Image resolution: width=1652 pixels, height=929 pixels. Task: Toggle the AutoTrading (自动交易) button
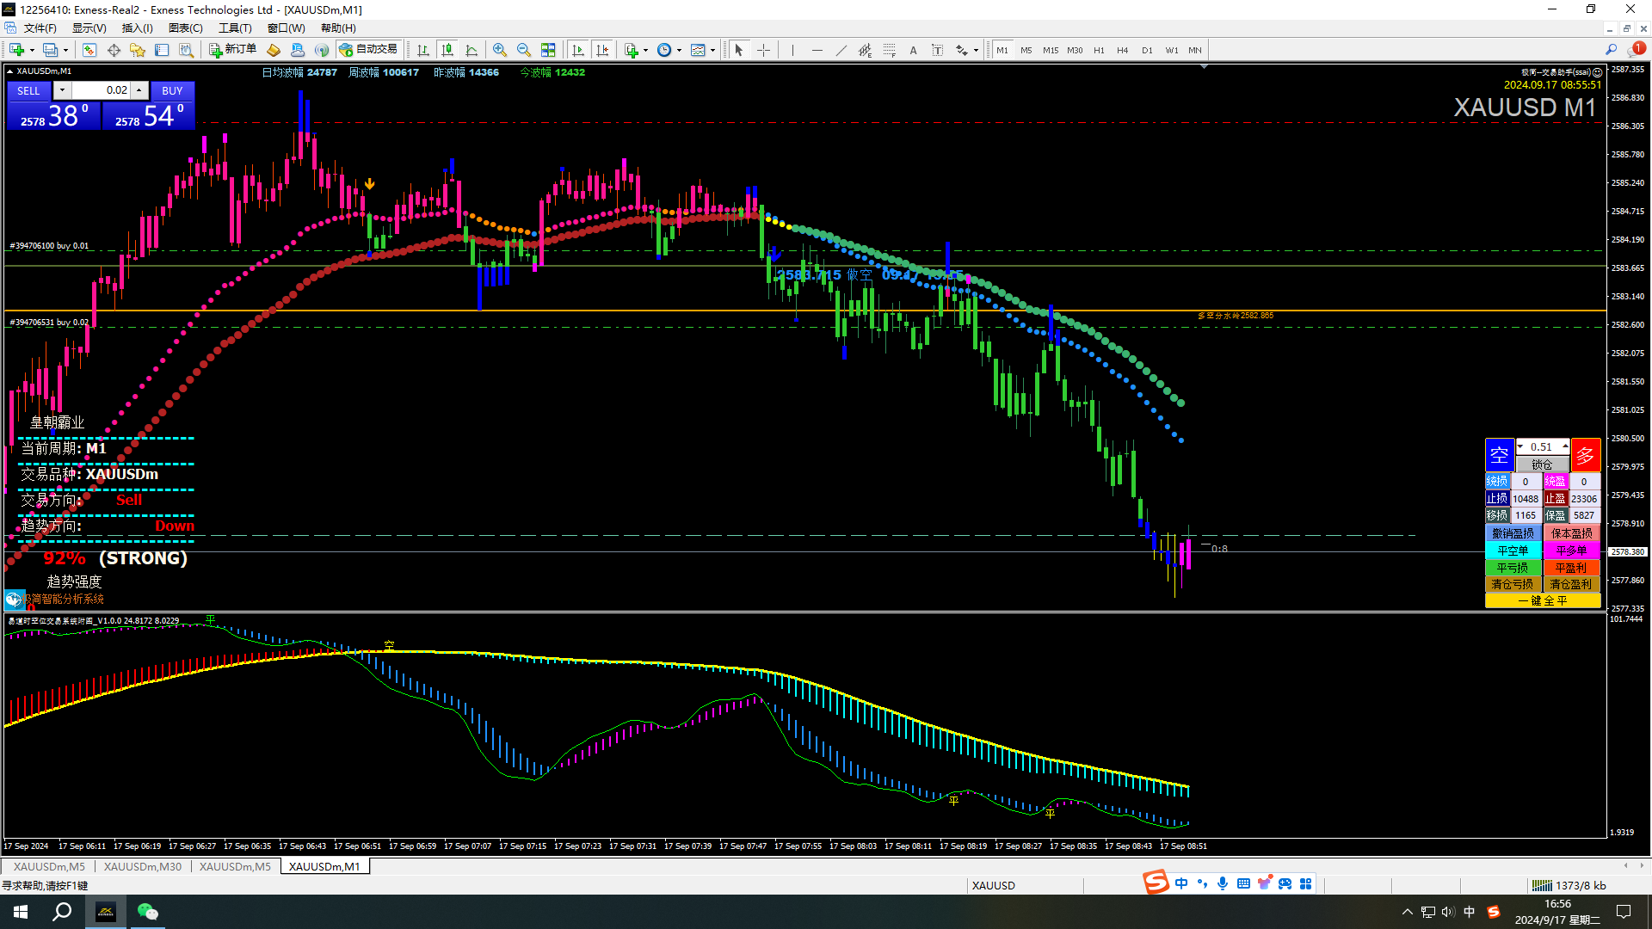point(369,50)
